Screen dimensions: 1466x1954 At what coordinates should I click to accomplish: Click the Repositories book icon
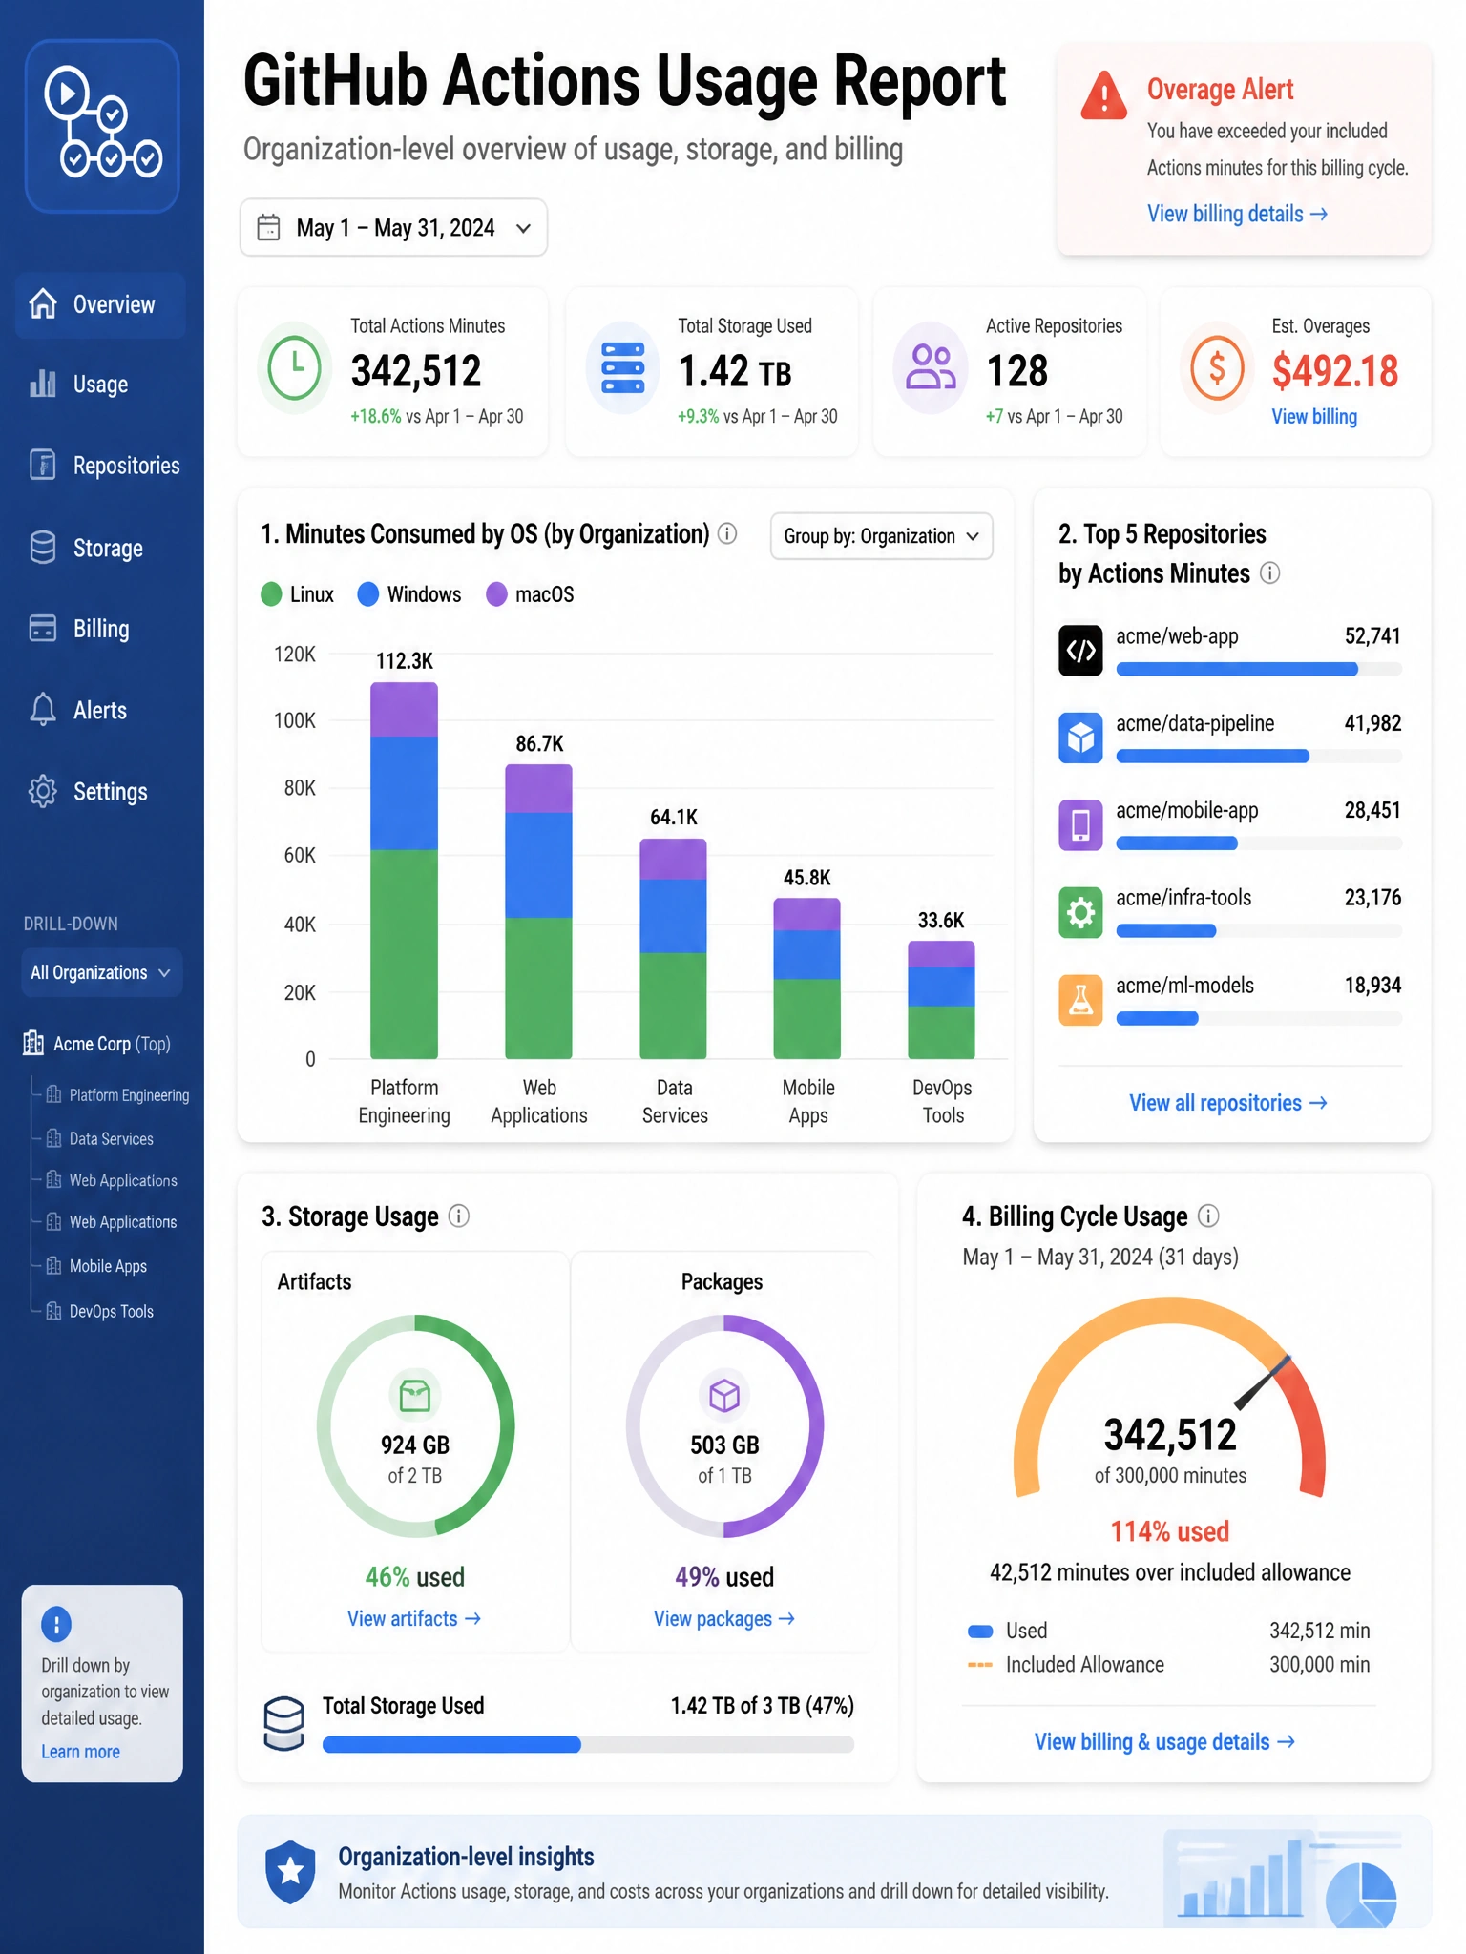(43, 465)
